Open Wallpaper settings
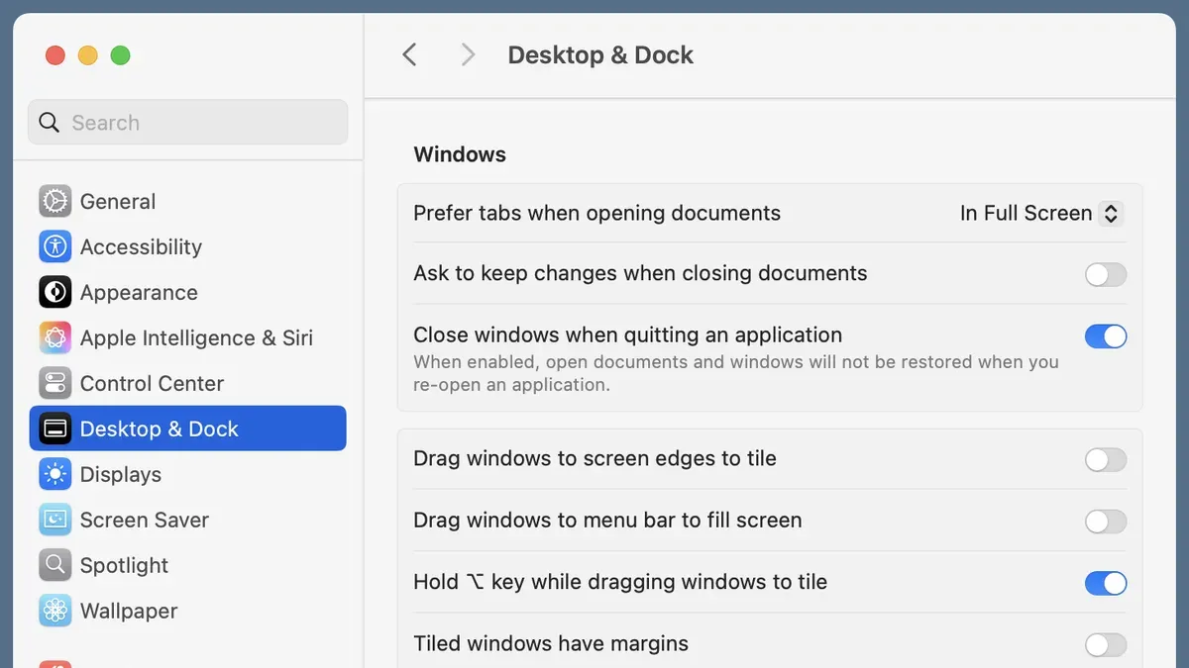The image size is (1189, 668). click(x=129, y=611)
